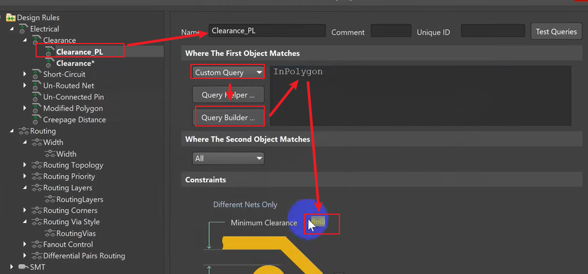The height and width of the screenshot is (274, 588).
Task: Collapse the Clearance tree node
Action: tap(25, 40)
